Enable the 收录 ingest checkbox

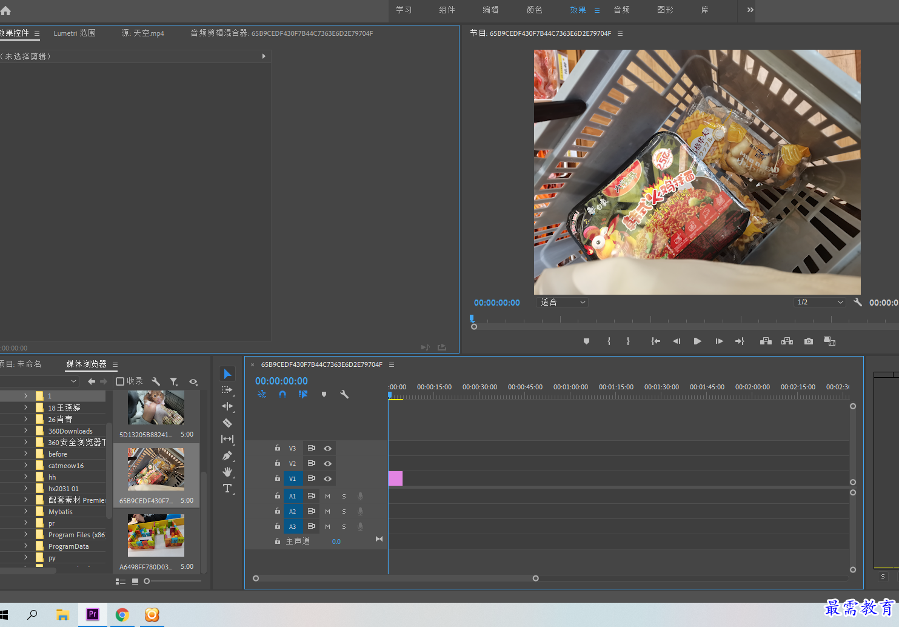120,381
